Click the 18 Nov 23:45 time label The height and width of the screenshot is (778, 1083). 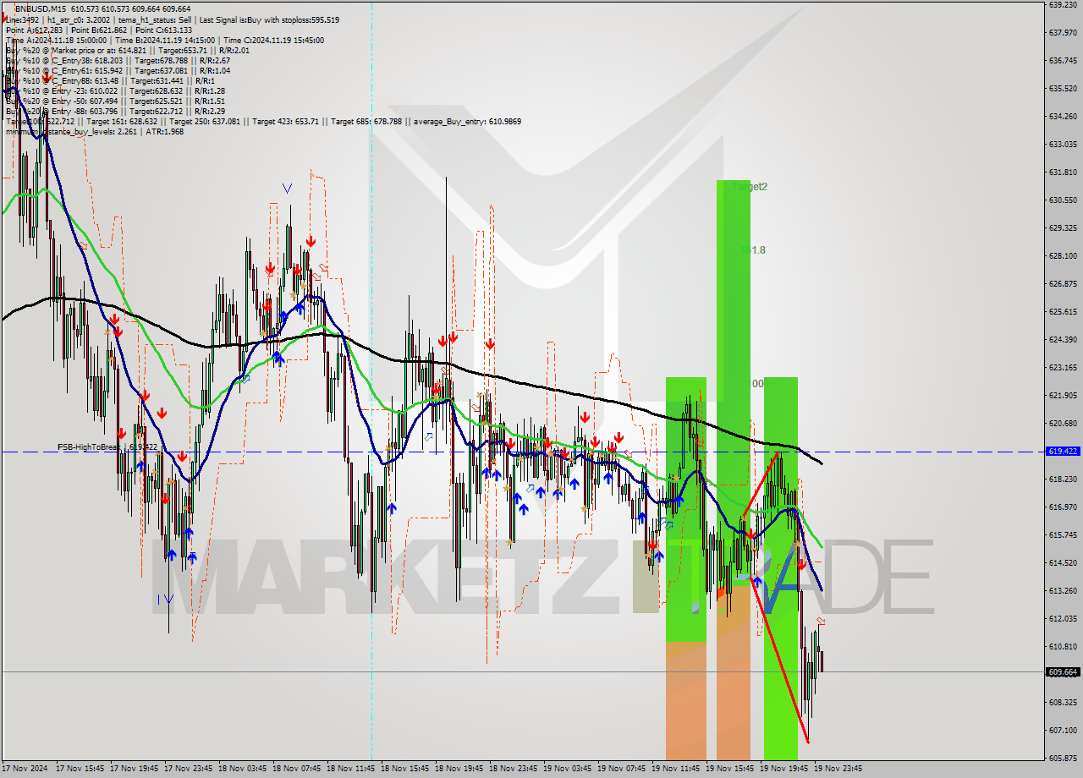coord(513,769)
